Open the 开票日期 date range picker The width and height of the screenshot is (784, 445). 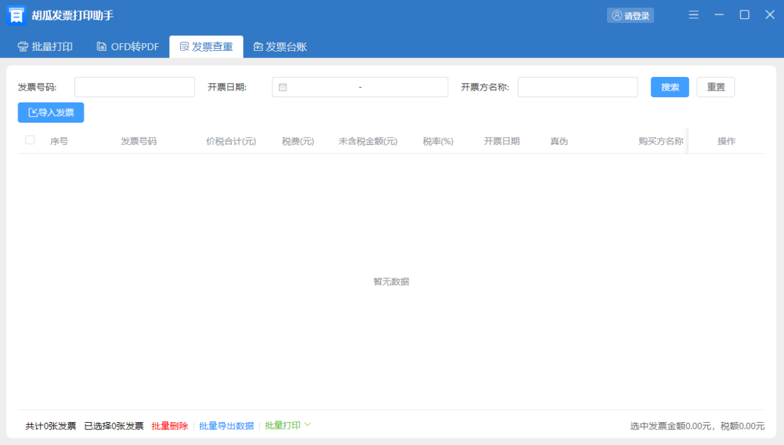360,87
